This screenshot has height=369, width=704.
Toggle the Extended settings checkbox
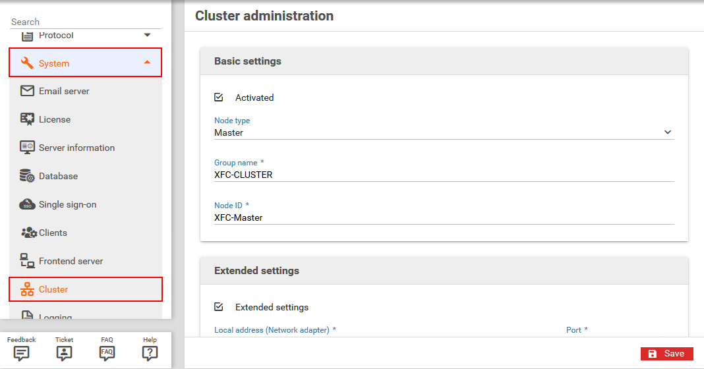click(x=219, y=307)
